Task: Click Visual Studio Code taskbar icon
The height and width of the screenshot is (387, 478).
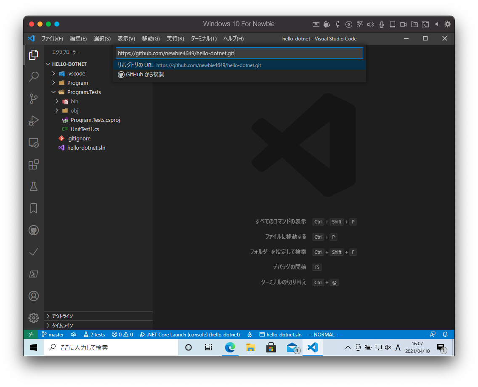Action: (313, 347)
